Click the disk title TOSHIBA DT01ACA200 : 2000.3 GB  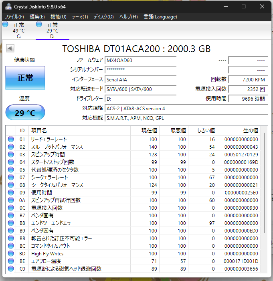click(136, 49)
